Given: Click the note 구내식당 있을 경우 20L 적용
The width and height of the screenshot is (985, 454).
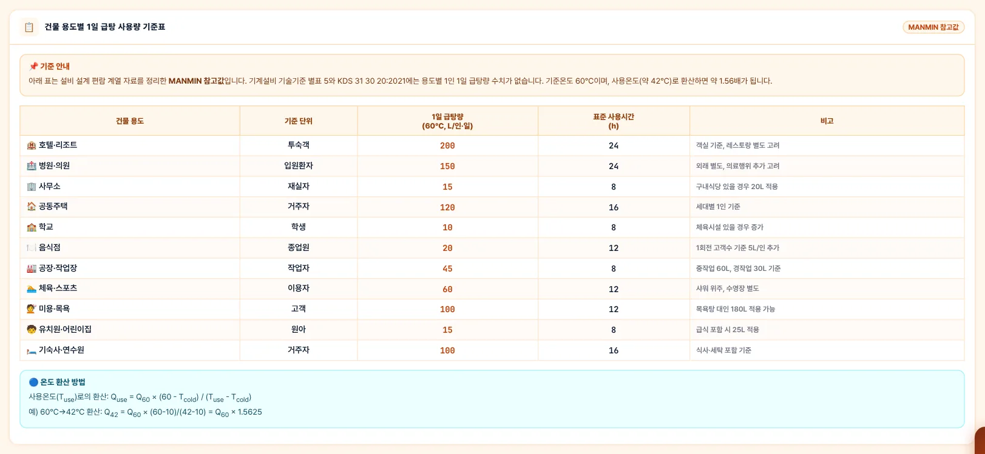Looking at the screenshot, I should [x=737, y=187].
